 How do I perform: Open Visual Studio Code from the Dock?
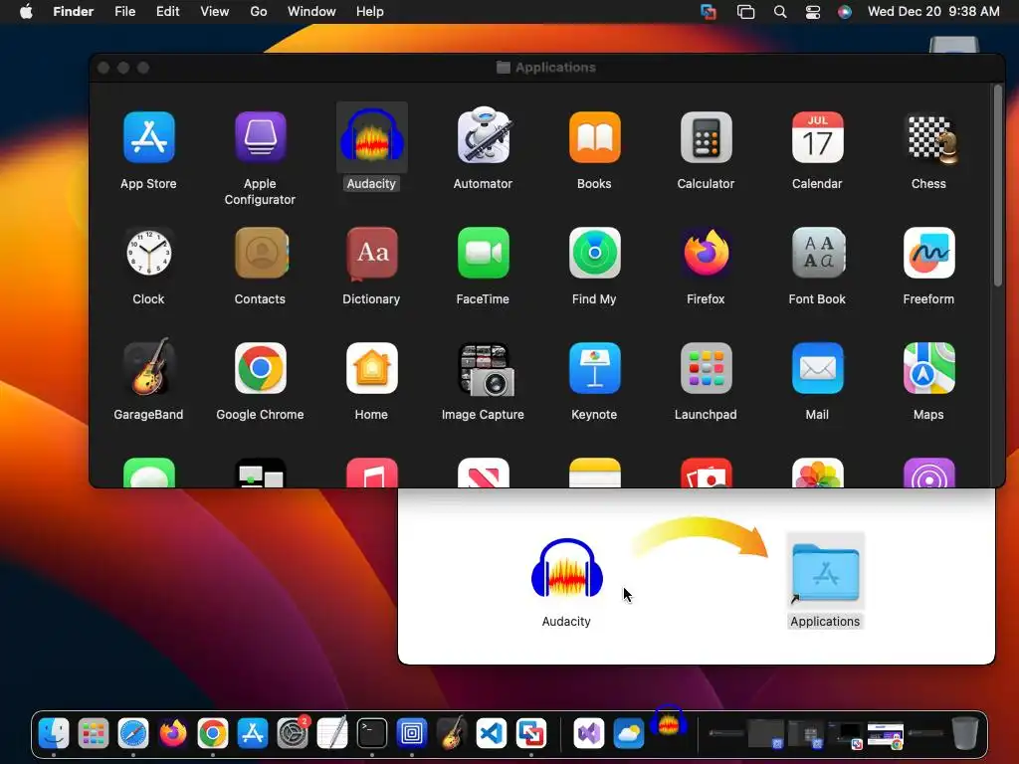pos(492,733)
